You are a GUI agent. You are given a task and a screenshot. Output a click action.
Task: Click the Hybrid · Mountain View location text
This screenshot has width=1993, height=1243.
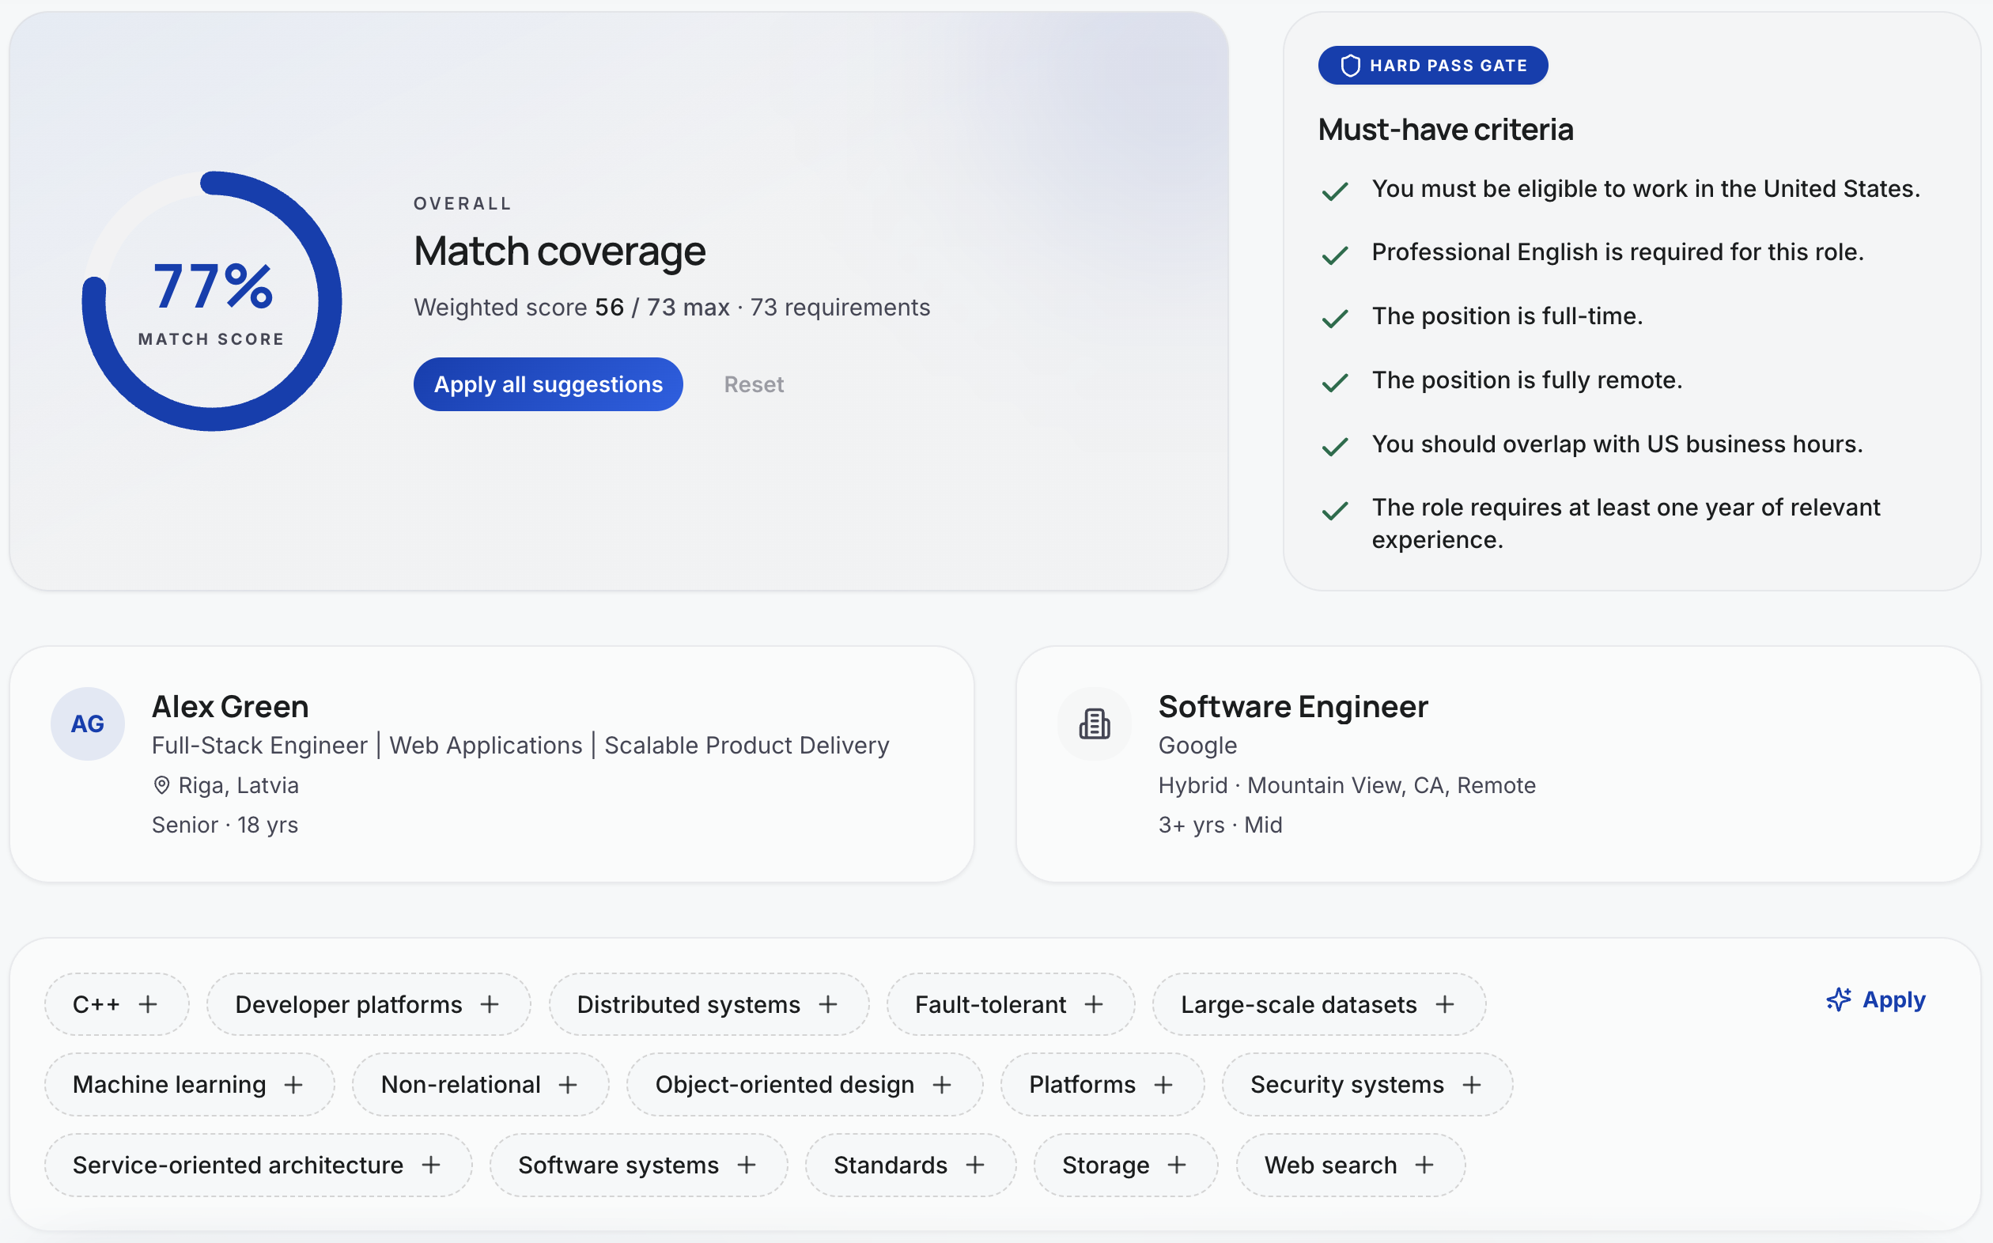point(1347,785)
